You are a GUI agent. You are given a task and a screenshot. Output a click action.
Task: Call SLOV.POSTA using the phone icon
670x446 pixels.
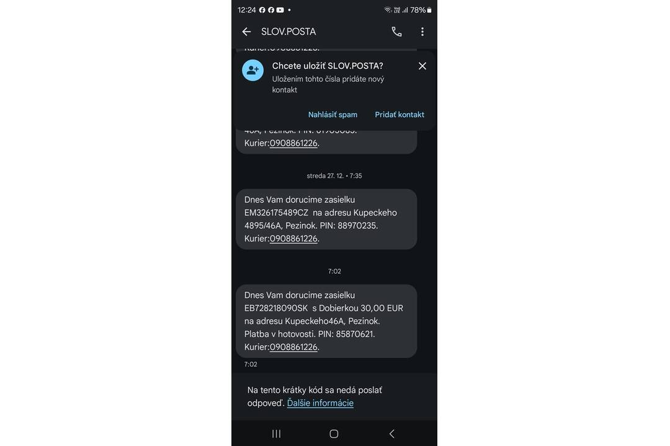[396, 32]
